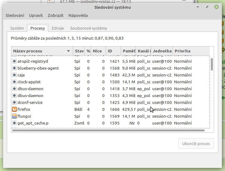Sort by Název procesu column arrow
Viewport: 225px width, 171px height.
(x=68, y=51)
